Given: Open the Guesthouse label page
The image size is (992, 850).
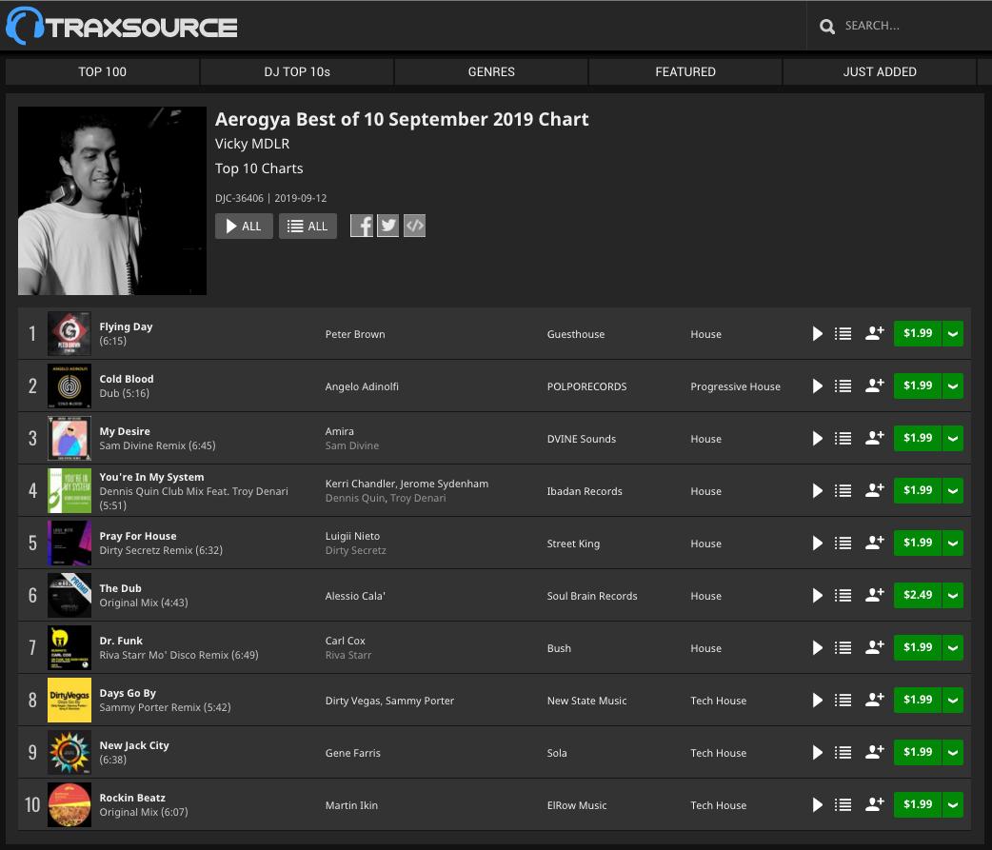Looking at the screenshot, I should click(x=576, y=334).
